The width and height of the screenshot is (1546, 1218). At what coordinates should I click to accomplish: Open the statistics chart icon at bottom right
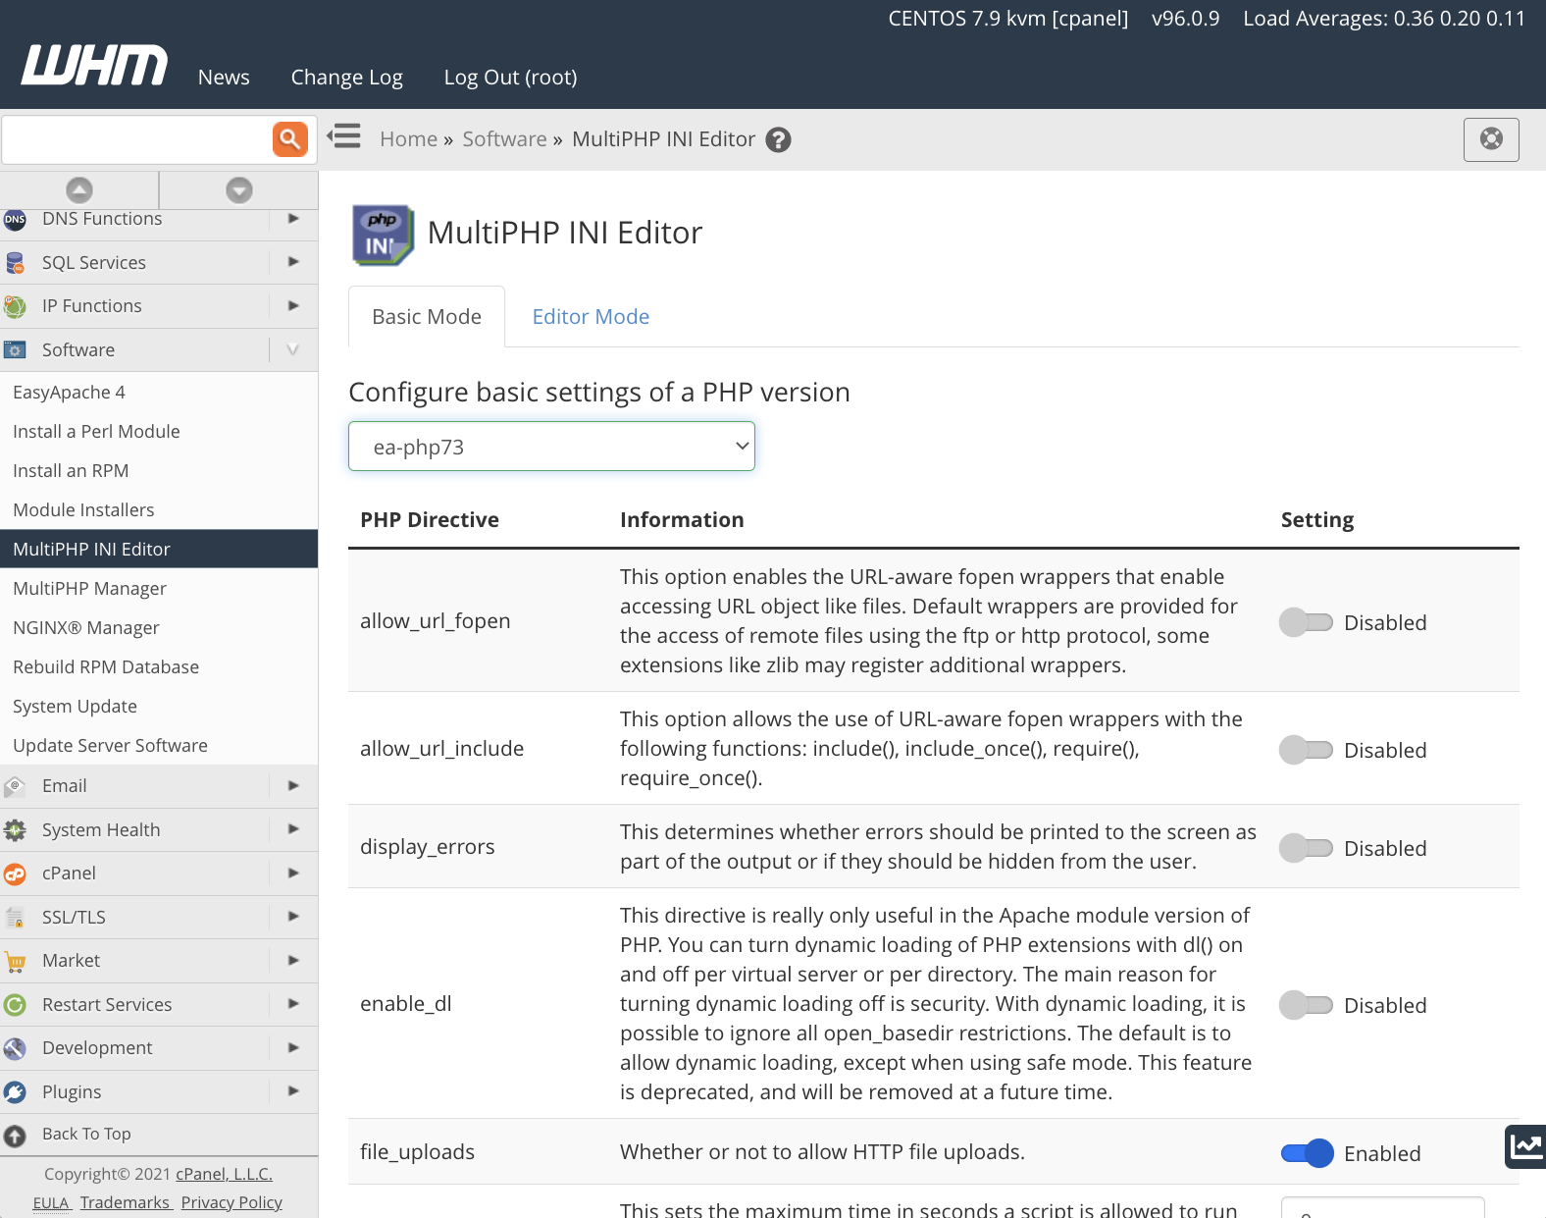(x=1525, y=1146)
